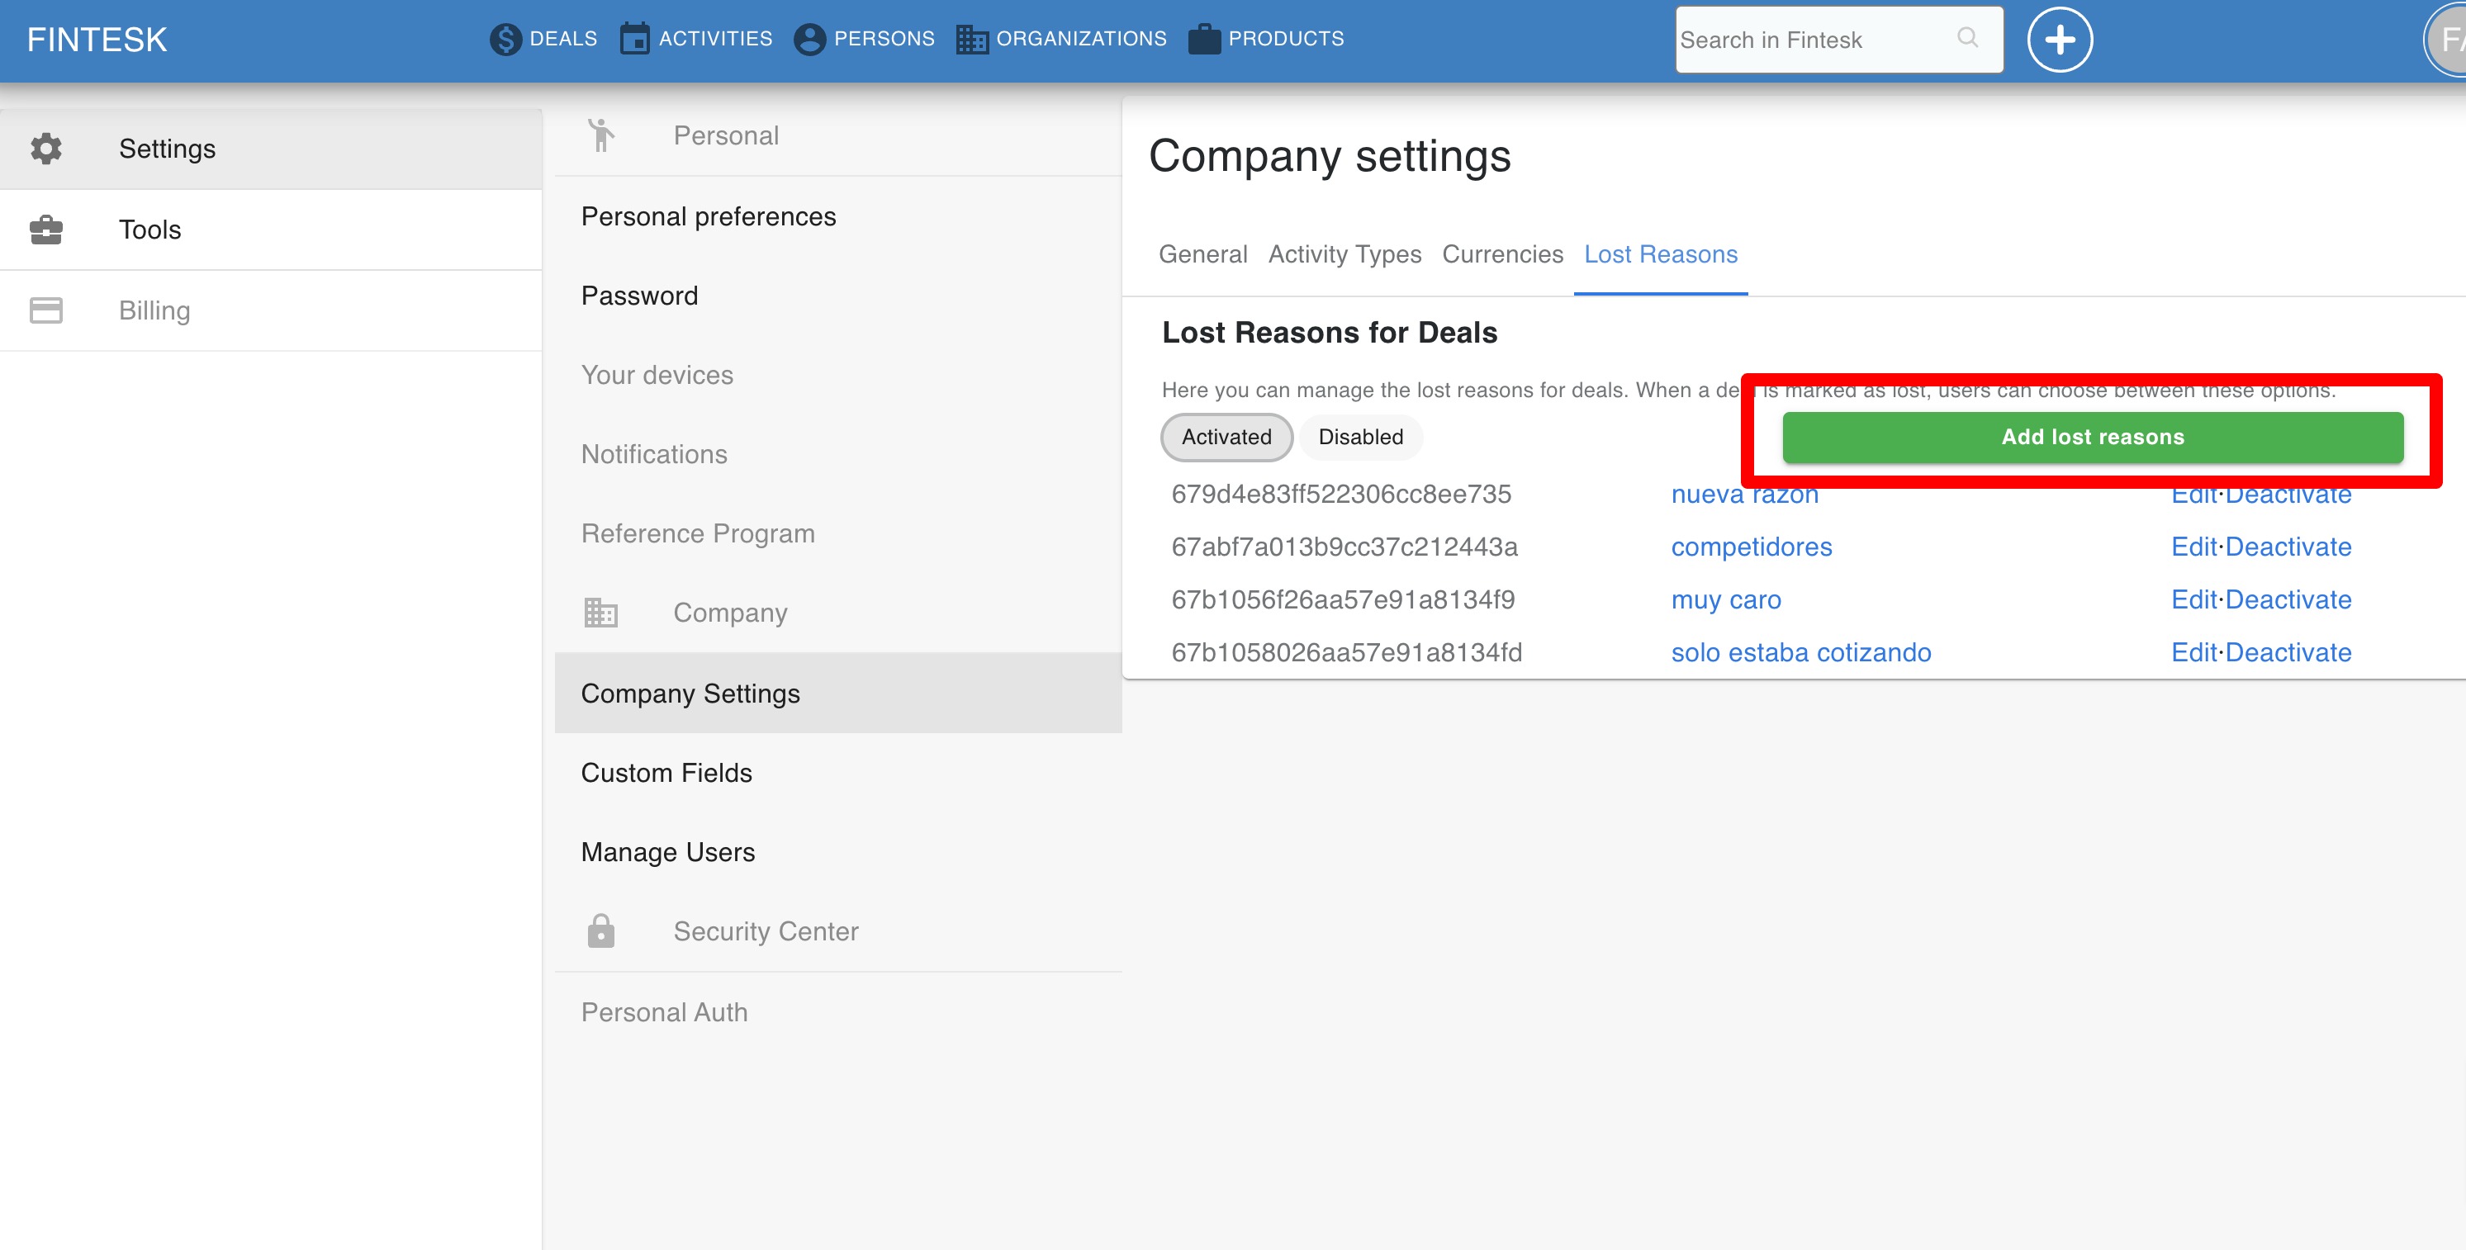Open the 'competidores' lost reason

tap(1751, 547)
